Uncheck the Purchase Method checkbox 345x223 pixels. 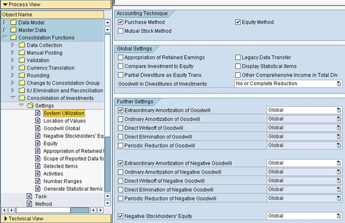120,22
